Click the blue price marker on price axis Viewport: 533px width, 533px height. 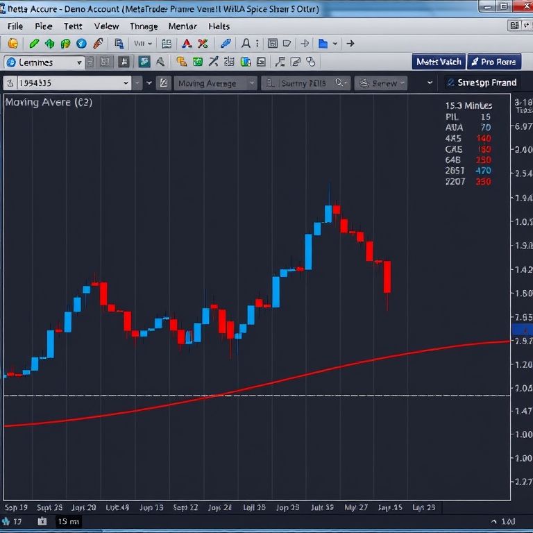pos(521,330)
